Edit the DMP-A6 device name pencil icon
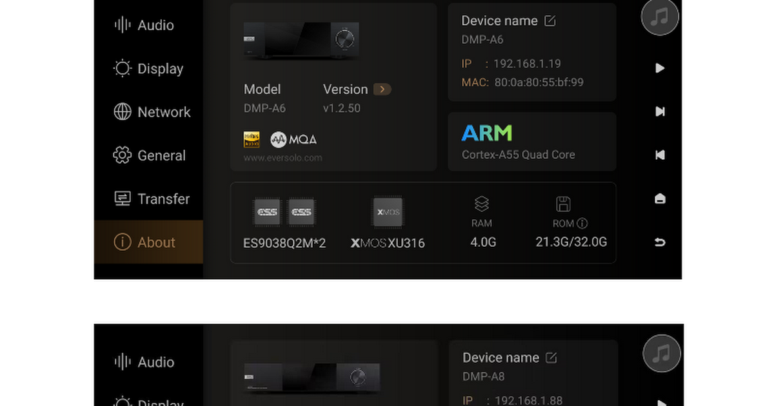The image size is (774, 406). [550, 21]
